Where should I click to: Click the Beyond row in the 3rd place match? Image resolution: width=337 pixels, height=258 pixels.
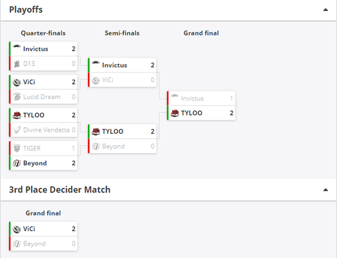click(x=44, y=243)
